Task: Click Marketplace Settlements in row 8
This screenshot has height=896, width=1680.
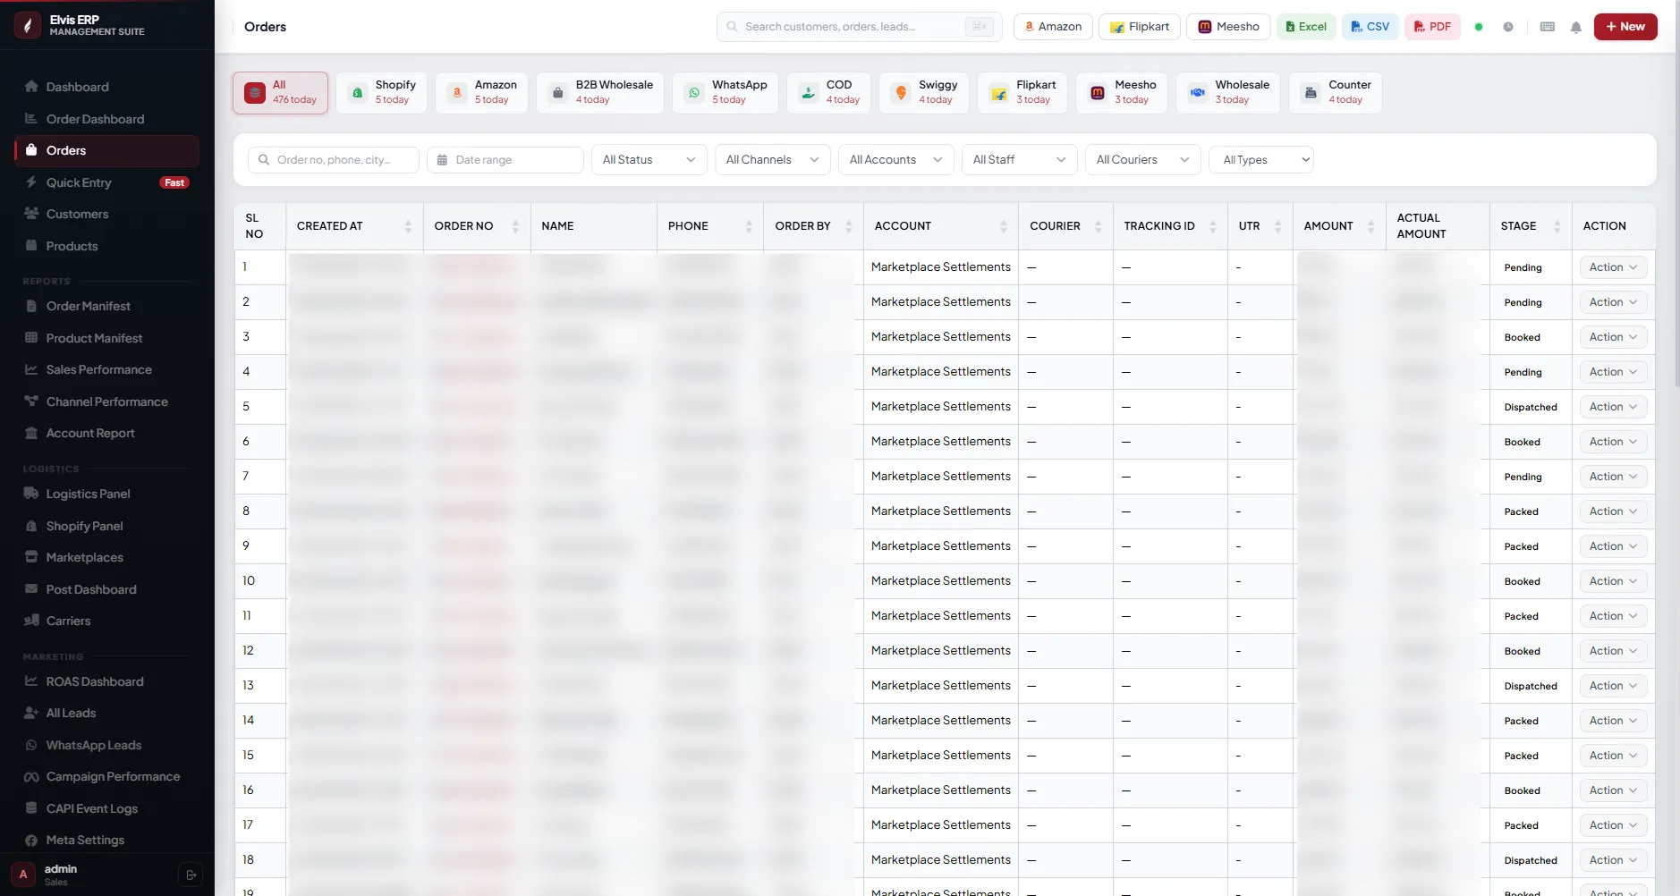Action: click(x=941, y=511)
